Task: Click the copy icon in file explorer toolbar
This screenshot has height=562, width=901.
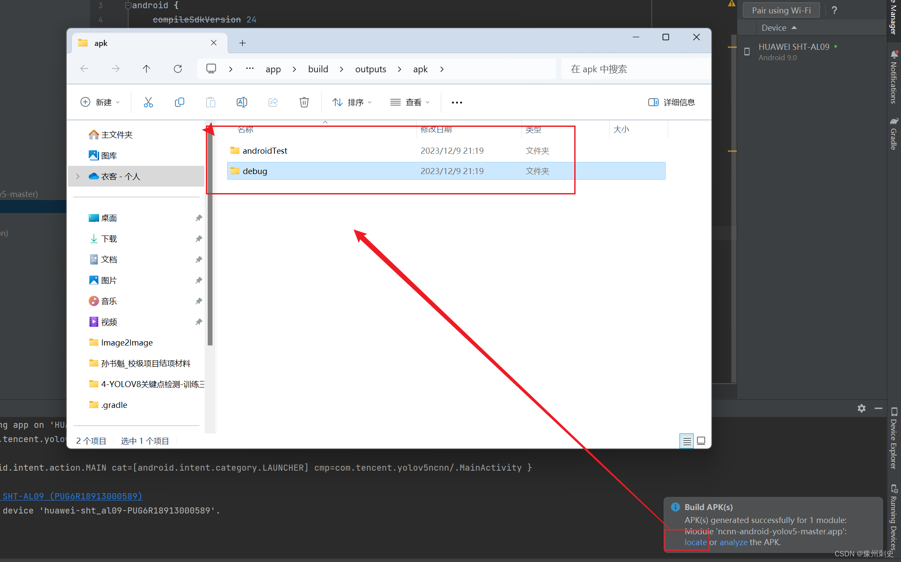Action: (x=180, y=102)
